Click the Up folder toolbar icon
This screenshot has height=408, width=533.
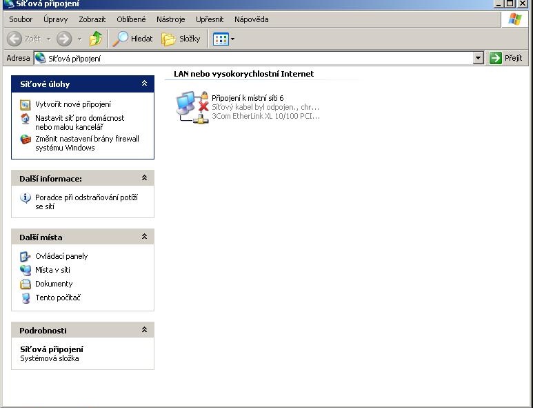(x=96, y=39)
